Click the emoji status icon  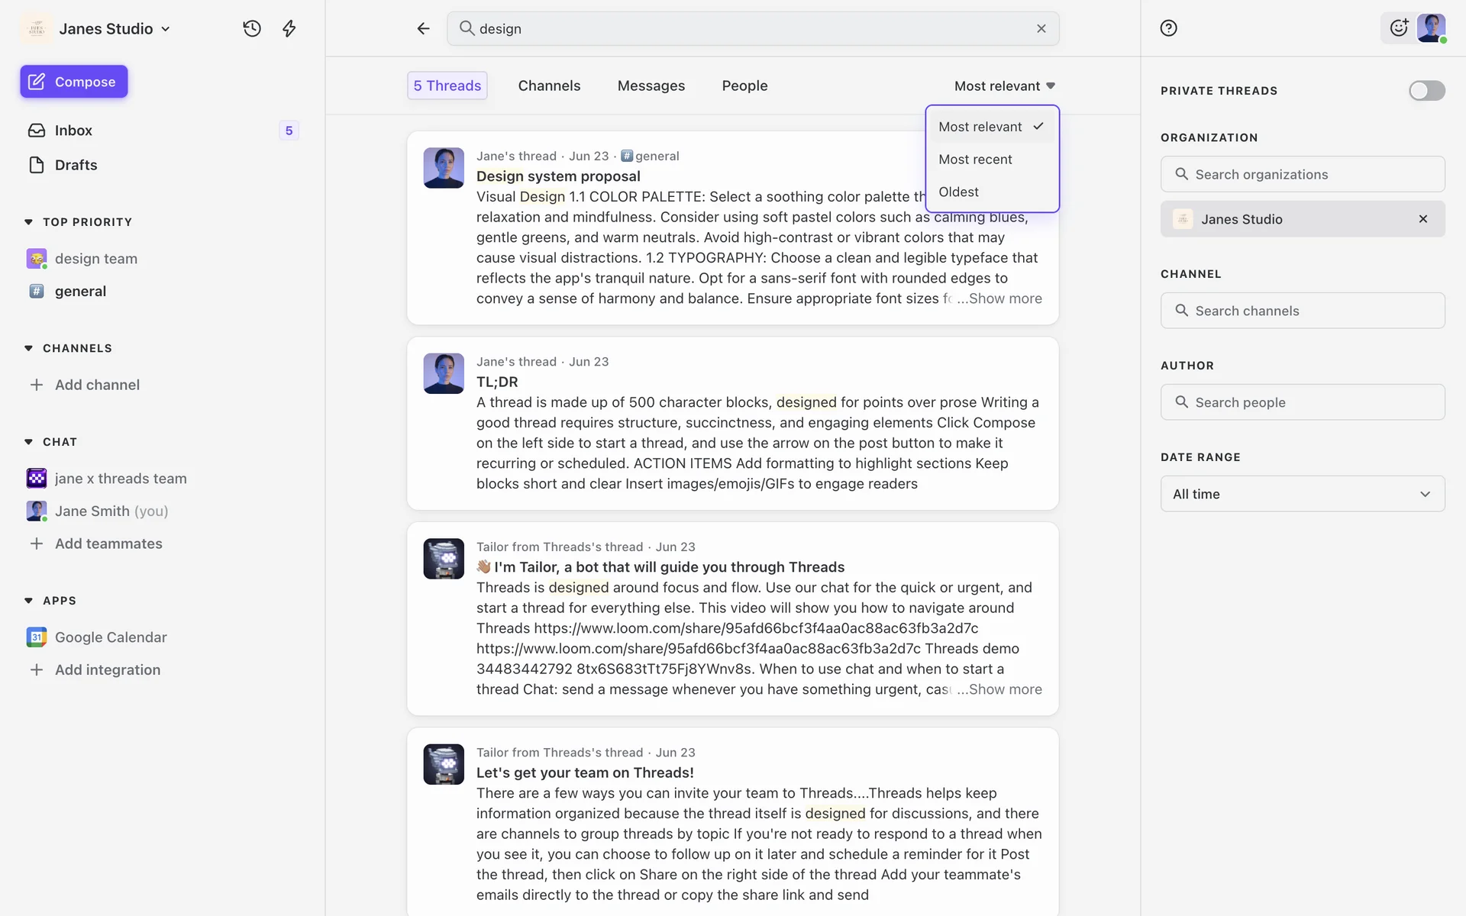1398,28
